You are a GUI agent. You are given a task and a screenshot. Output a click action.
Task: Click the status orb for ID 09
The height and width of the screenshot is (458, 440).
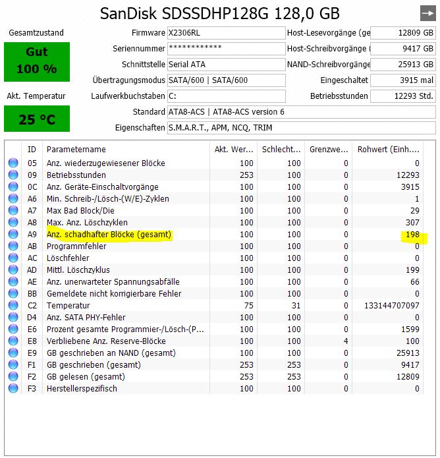coord(13,175)
